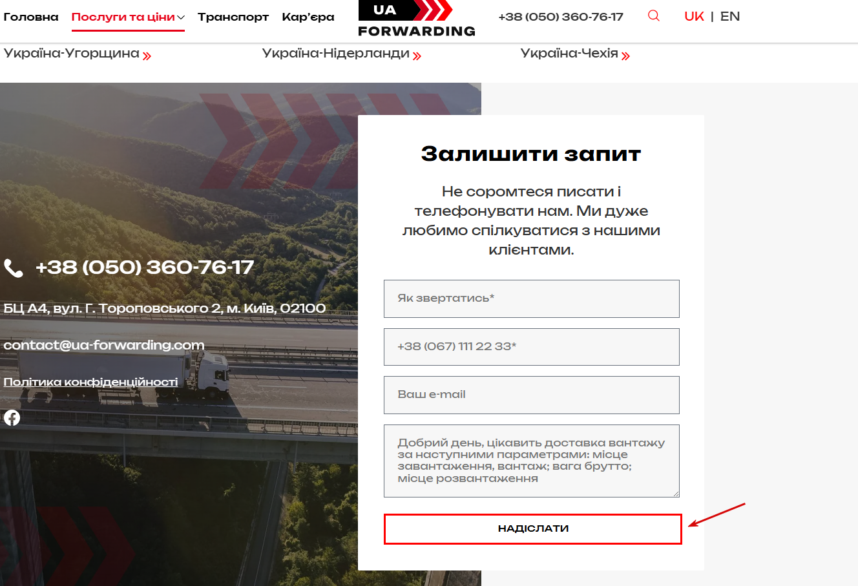Viewport: 858px width, 586px height.
Task: Open the Facebook icon link
Action: (12, 417)
